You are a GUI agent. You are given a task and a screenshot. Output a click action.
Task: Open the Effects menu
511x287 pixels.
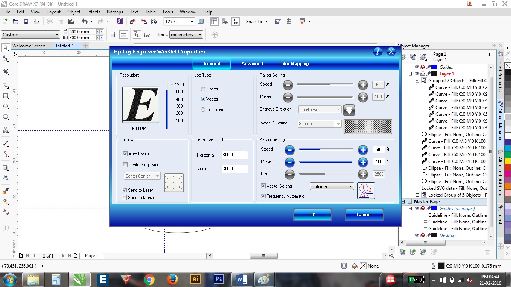(94, 12)
